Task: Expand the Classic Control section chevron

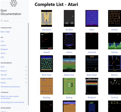Action: (26, 79)
